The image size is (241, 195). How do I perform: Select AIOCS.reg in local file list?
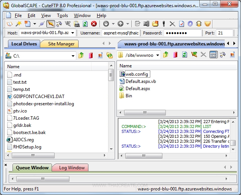point(24,140)
